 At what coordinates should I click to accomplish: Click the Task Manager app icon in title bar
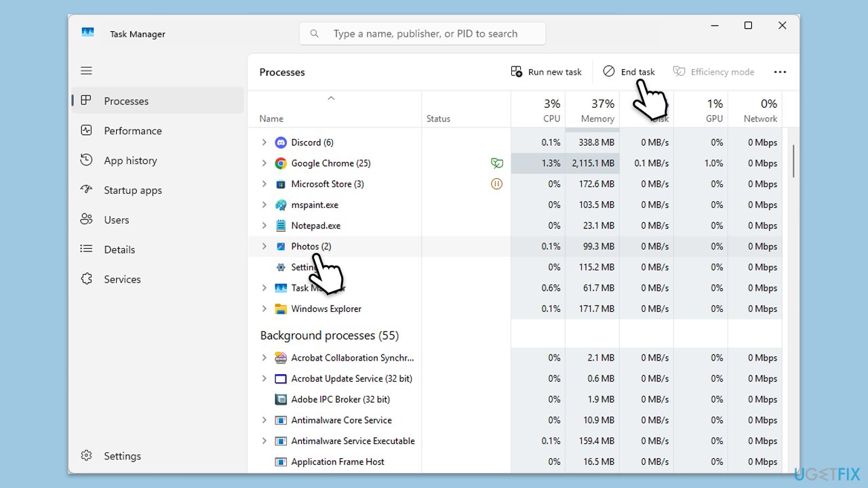point(87,33)
